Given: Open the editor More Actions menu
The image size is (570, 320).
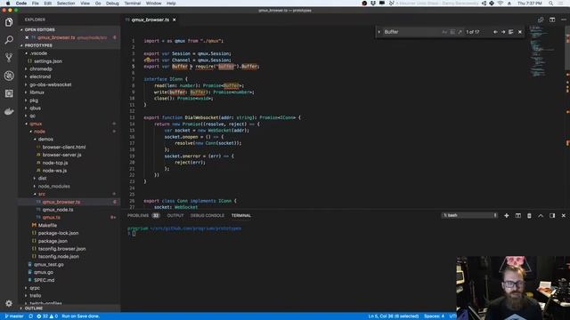Looking at the screenshot, I should (x=564, y=20).
